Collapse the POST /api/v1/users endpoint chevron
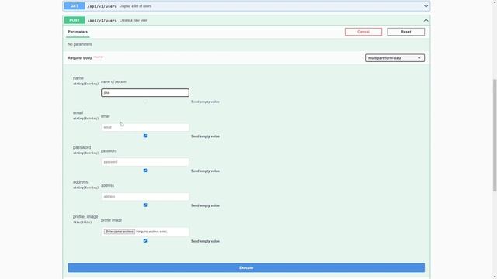 coord(426,20)
